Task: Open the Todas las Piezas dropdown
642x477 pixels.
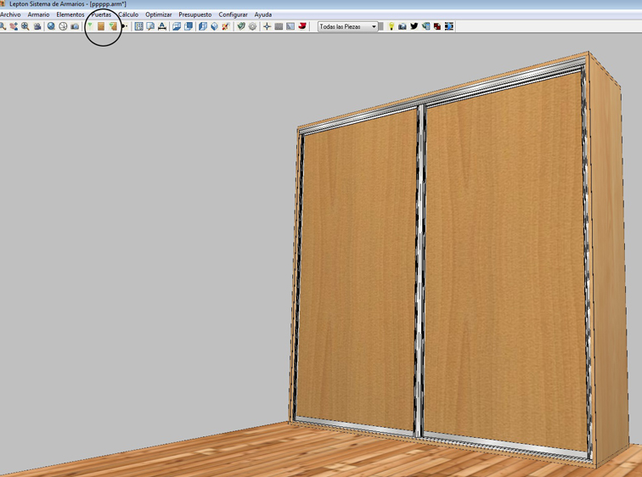Action: 347,26
